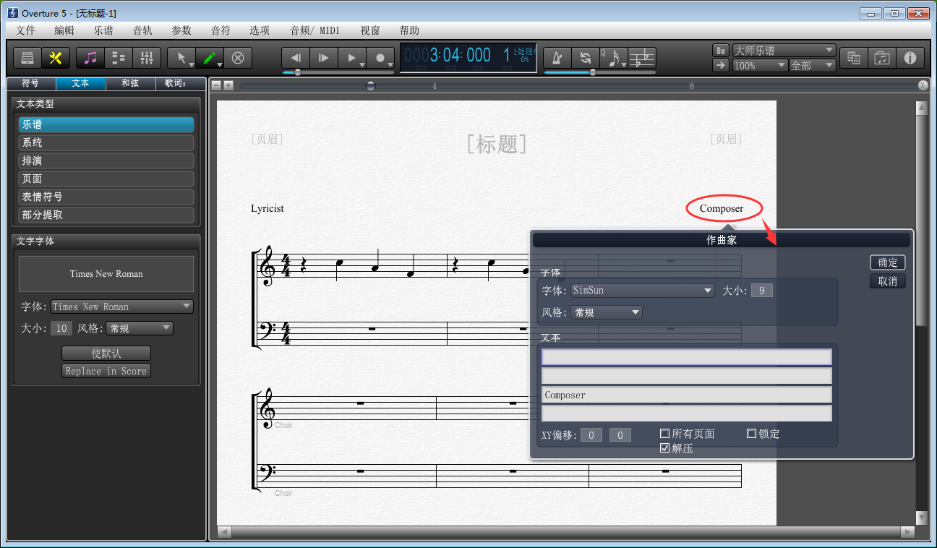Open the 编辑 menu
Image resolution: width=937 pixels, height=548 pixels.
tap(64, 30)
